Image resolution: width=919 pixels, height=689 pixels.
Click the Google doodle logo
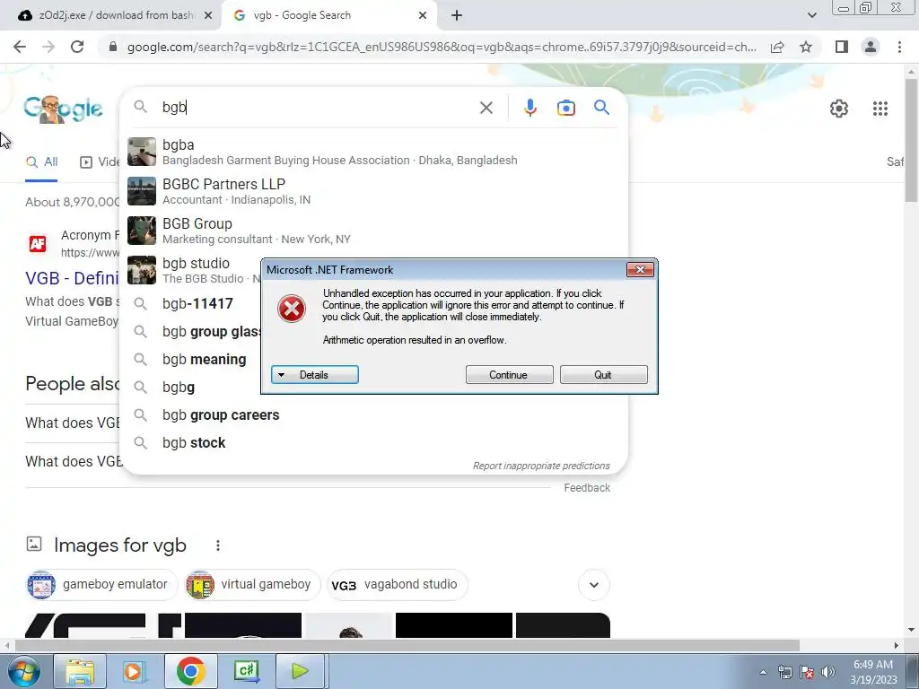click(x=63, y=109)
